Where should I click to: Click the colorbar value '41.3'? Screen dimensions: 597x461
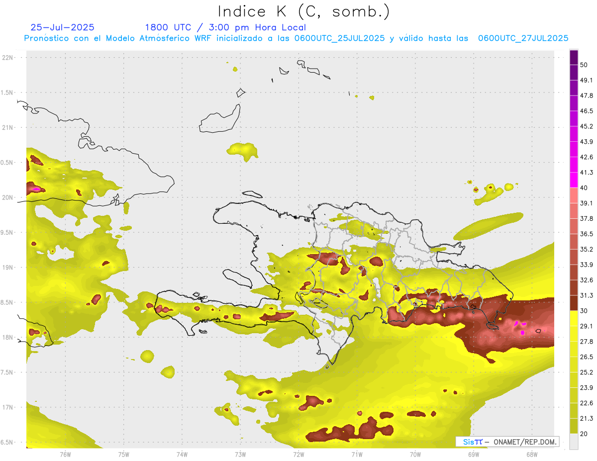(x=587, y=173)
